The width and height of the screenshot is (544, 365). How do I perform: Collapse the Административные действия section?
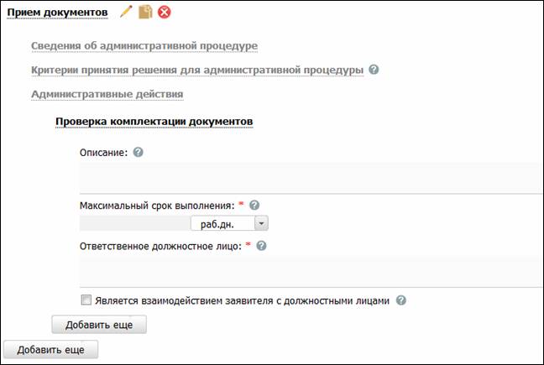coord(107,94)
